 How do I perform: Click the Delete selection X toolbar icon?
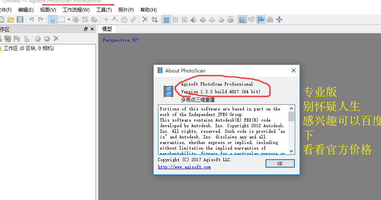pos(145,19)
